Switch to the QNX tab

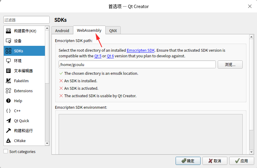pos(113,31)
